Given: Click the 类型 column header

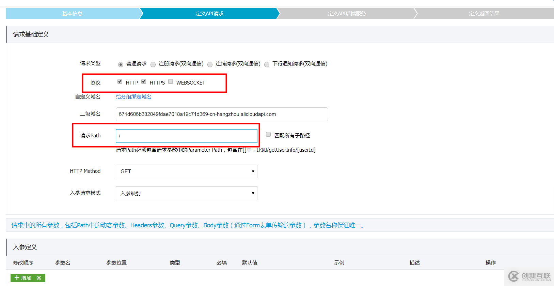Looking at the screenshot, I should tap(175, 263).
